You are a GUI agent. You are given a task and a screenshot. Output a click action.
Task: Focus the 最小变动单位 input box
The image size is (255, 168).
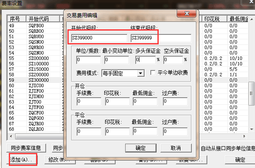click(x=118, y=60)
